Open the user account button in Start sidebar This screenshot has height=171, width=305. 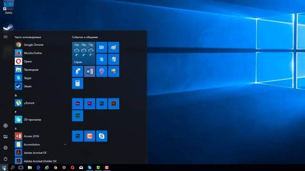pos(5,125)
